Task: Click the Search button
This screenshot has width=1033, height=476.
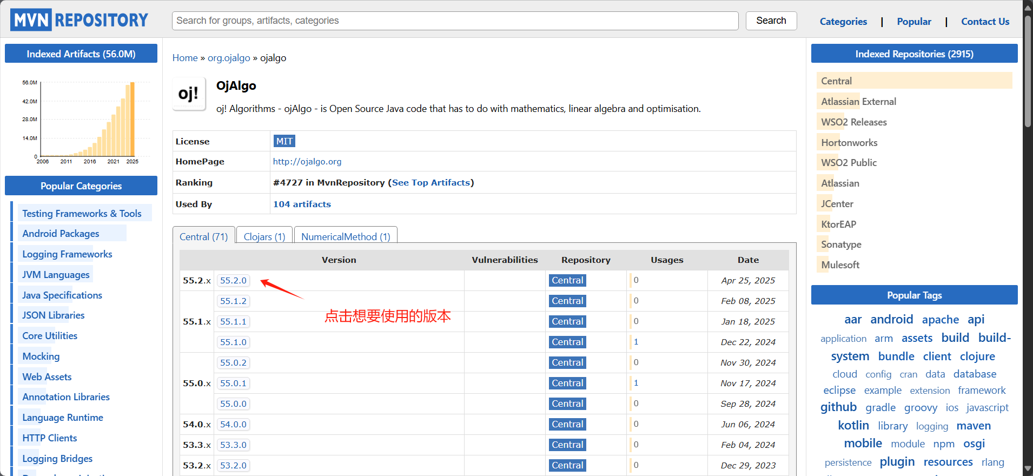Action: click(771, 21)
